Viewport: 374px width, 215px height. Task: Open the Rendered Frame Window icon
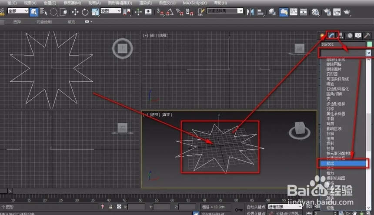337,12
